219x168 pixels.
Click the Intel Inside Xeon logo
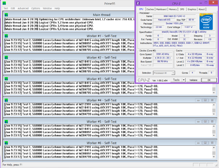pyautogui.click(x=206, y=22)
